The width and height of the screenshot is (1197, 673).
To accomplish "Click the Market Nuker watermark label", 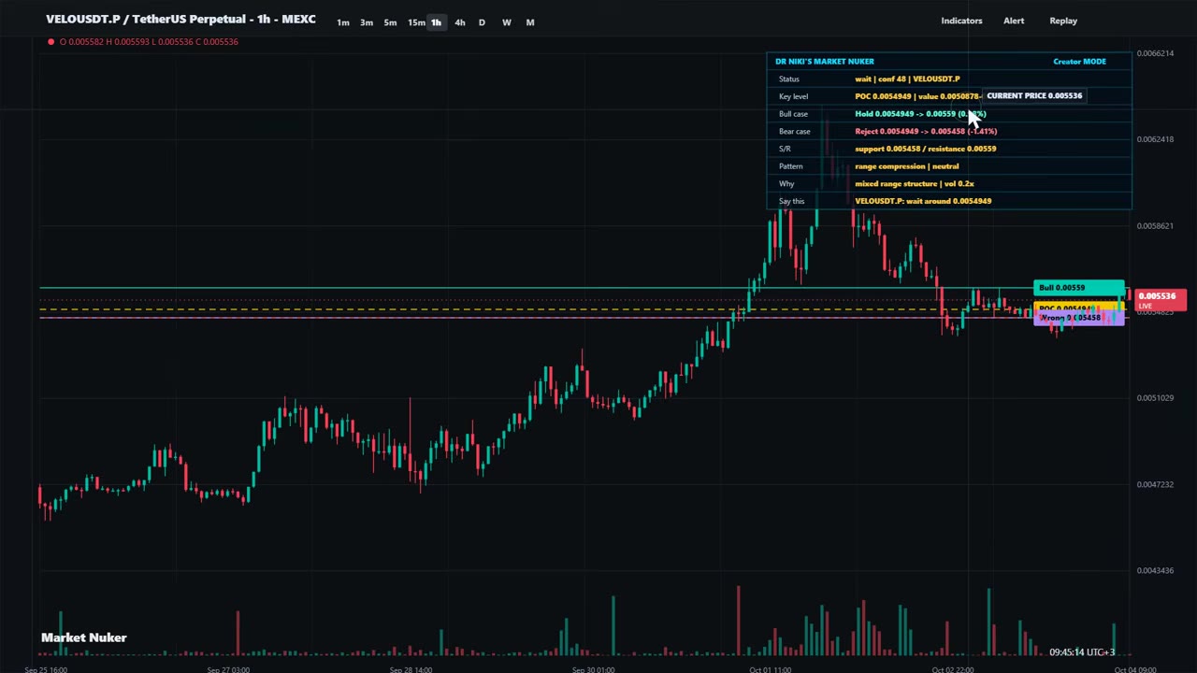I will (x=84, y=637).
